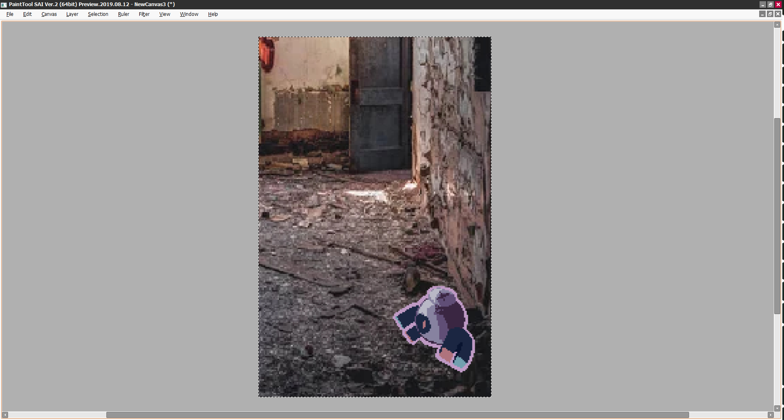Open the Ruler menu
This screenshot has height=420, width=784.
point(123,14)
